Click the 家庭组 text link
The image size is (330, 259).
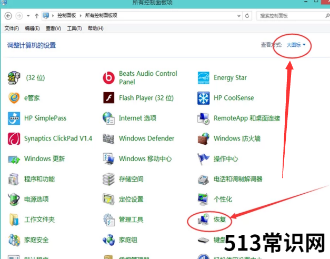pos(128,240)
